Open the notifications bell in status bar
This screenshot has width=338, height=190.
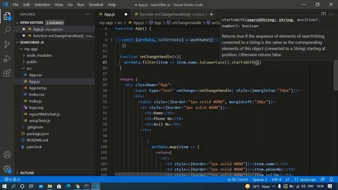(x=331, y=179)
